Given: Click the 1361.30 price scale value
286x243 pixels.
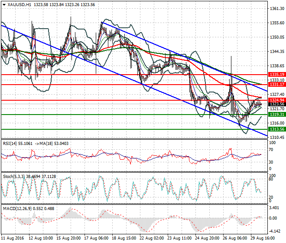Looking at the screenshot, I should coord(277,8).
